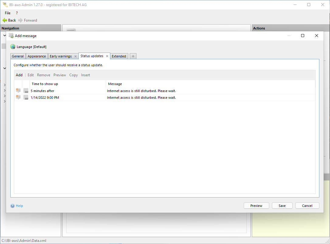
Task: Click Add in the status updates toolbar
Action: (19, 75)
